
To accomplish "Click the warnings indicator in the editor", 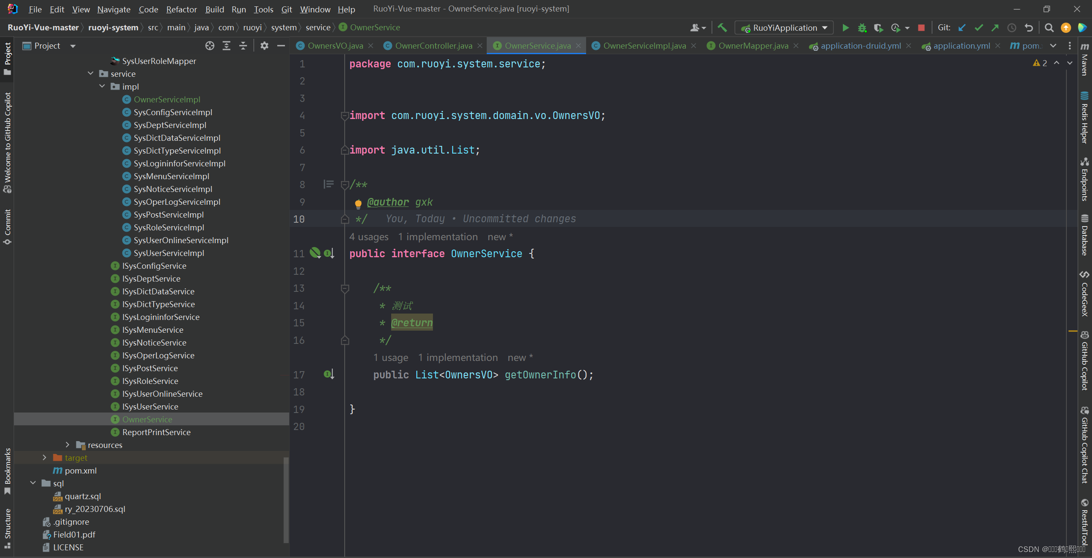I will pyautogui.click(x=1040, y=63).
